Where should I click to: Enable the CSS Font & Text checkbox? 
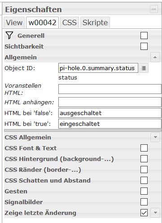[x=144, y=148]
